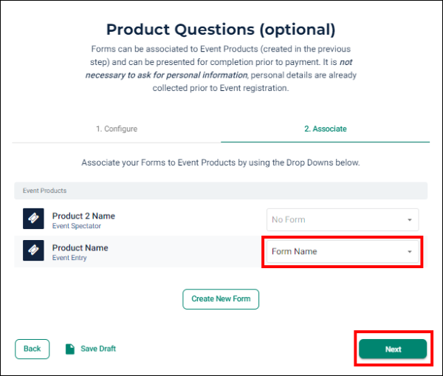Click the Save Draft document icon

[70, 349]
